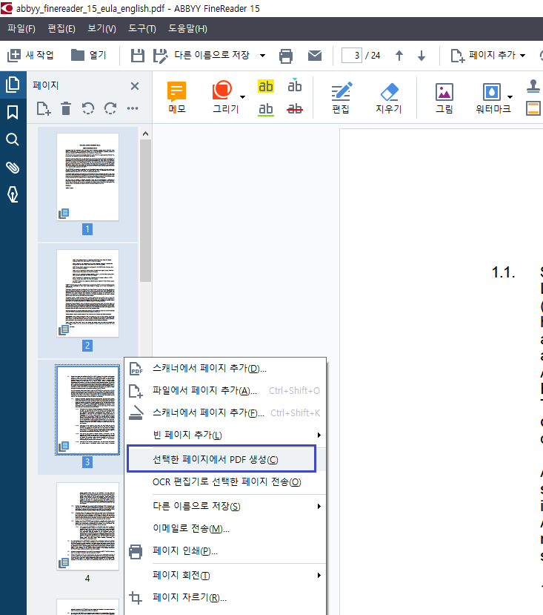Choose 스캐너에서 페이지 추가(F)... menu entry
This screenshot has width=543, height=615.
225,413
